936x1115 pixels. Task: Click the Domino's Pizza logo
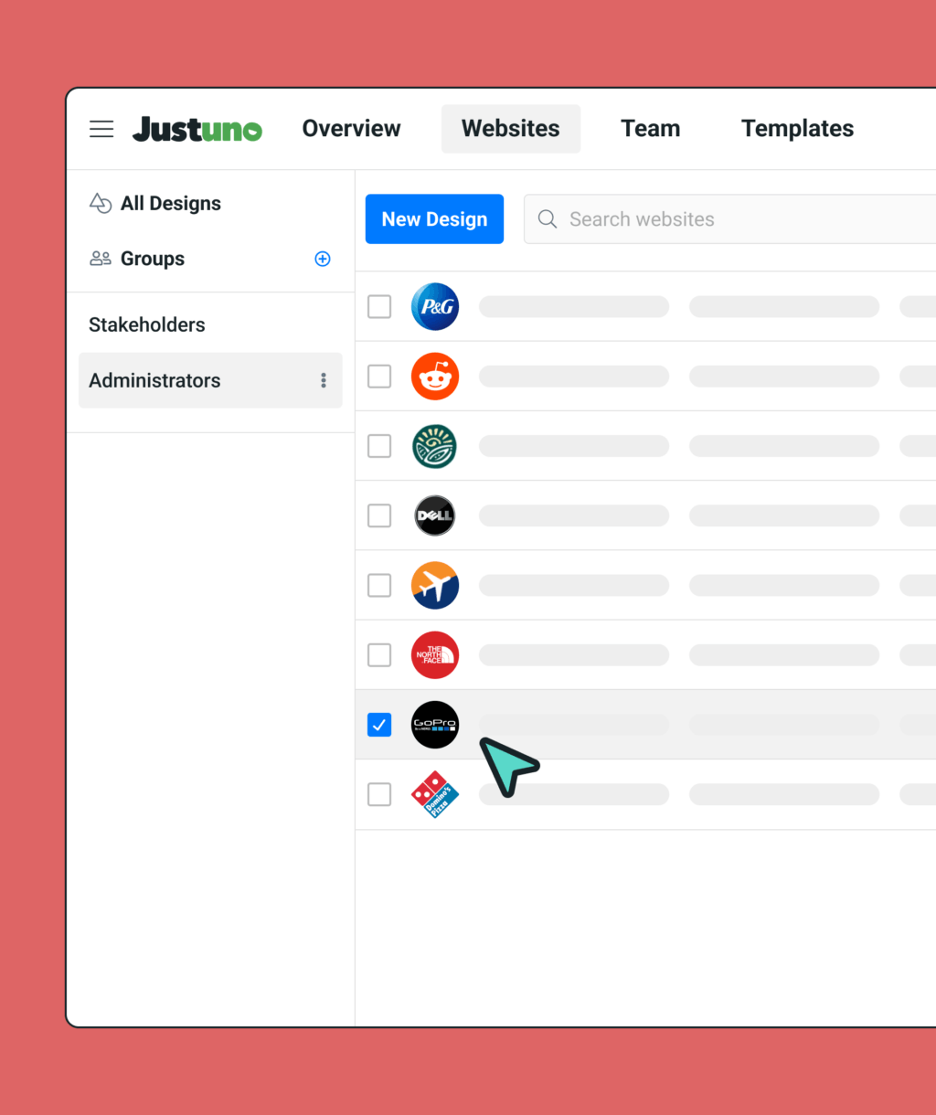(x=435, y=794)
